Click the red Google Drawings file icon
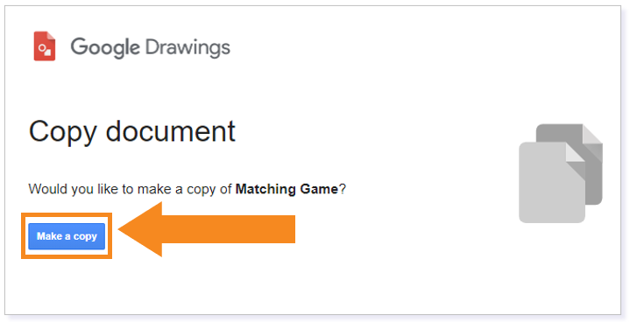 (x=44, y=46)
